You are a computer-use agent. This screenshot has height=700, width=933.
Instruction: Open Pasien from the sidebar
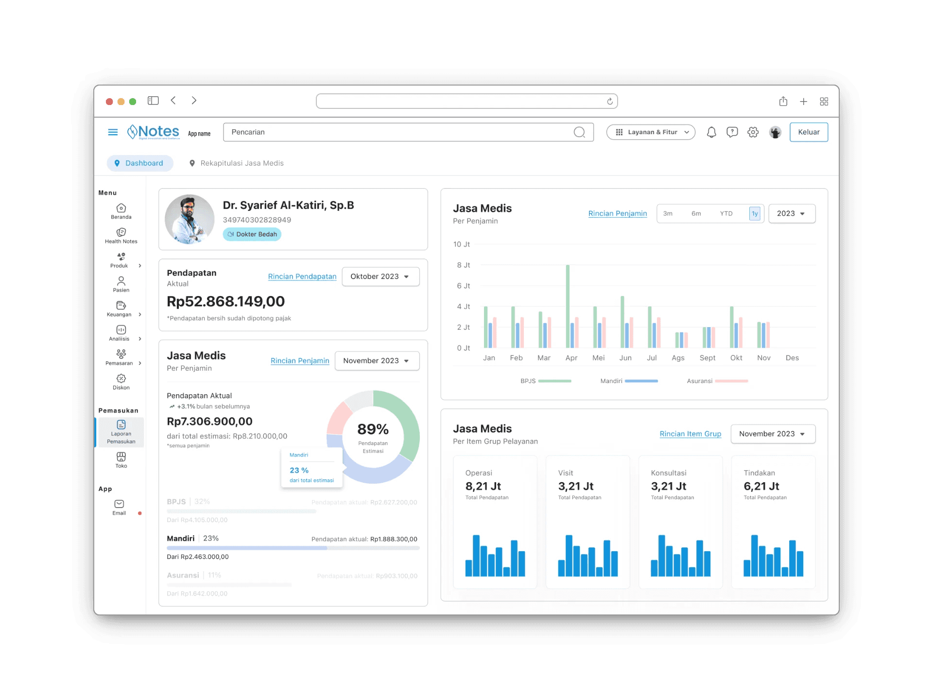(121, 284)
